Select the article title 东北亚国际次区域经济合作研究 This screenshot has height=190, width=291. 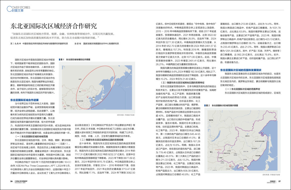point(53,26)
